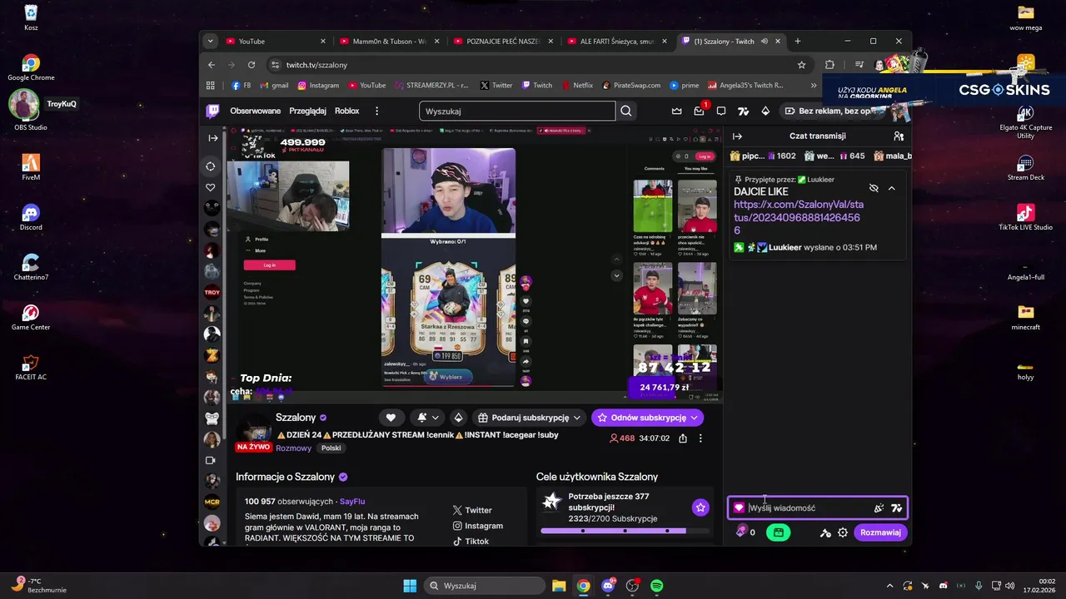Open chat settings gear icon

point(843,532)
